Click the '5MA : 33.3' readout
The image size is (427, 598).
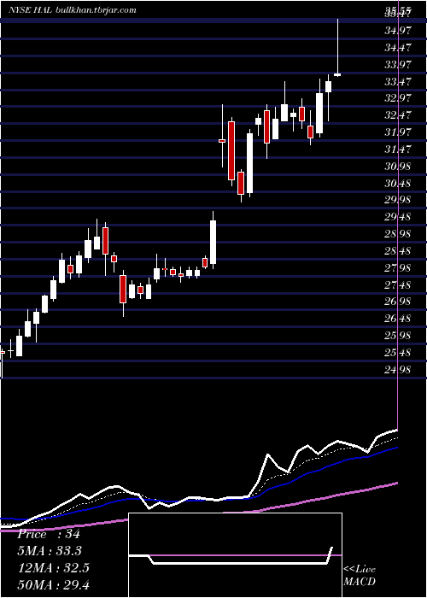(50, 551)
